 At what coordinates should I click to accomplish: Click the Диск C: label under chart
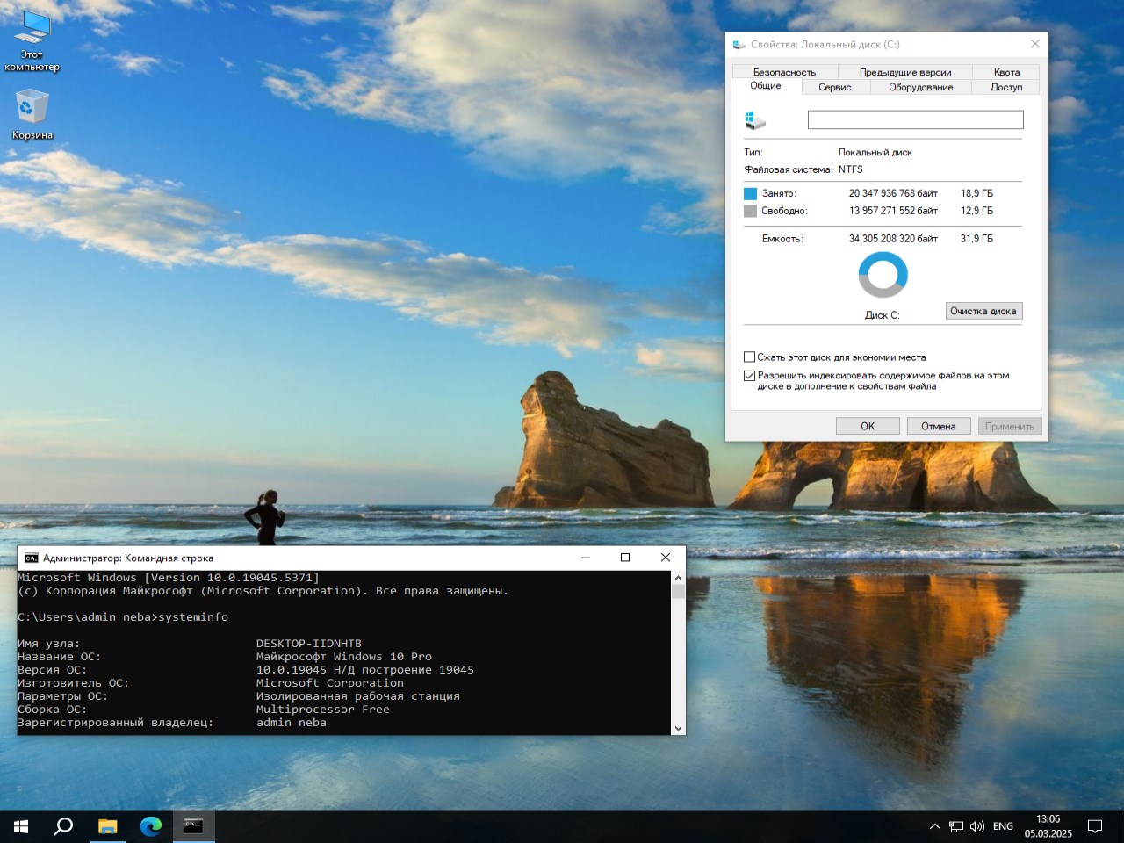coord(883,315)
